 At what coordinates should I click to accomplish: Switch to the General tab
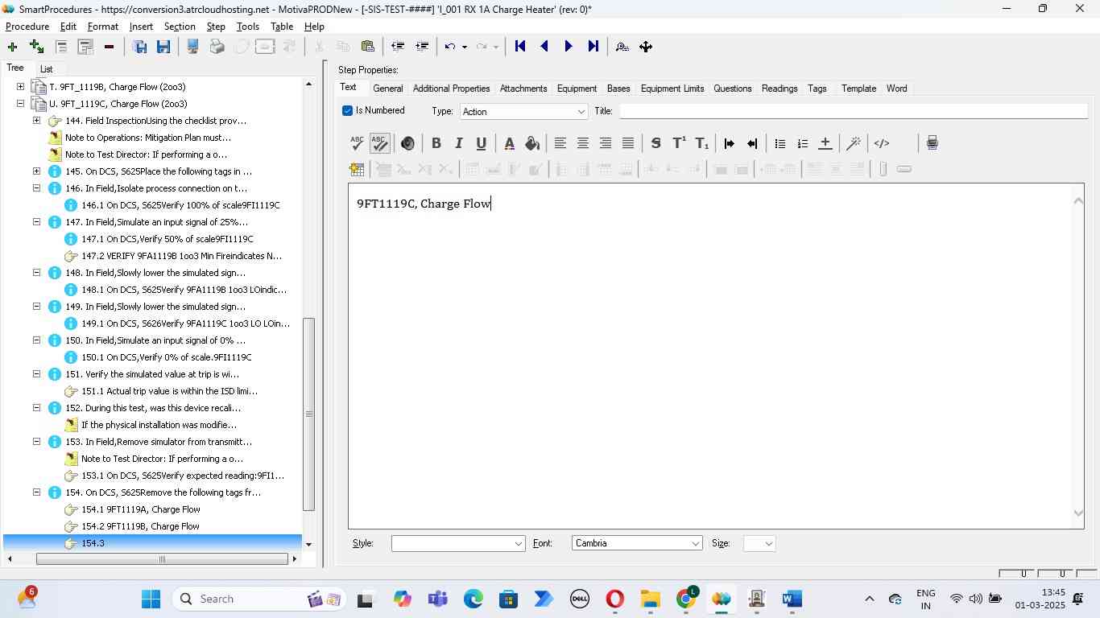pos(387,89)
